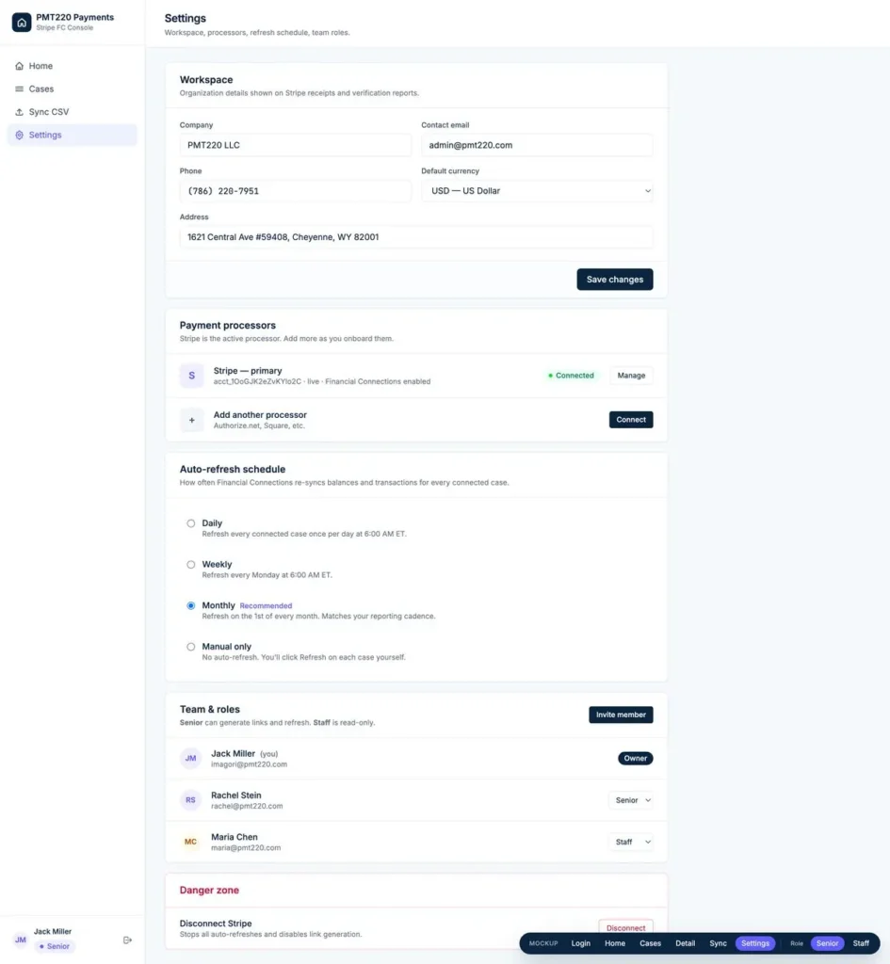Click the Senior badge under Jack Miller
This screenshot has height=964, width=890.
pos(54,947)
